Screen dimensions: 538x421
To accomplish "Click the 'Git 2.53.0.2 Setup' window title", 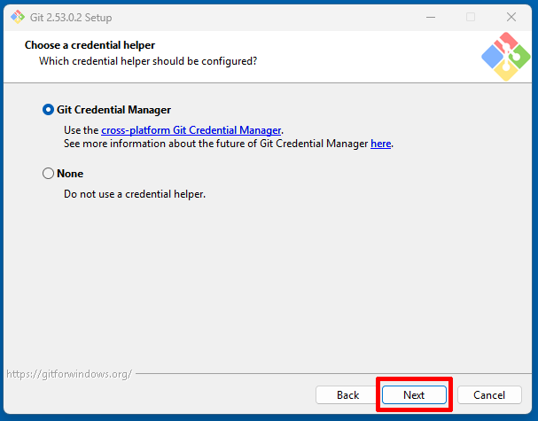I will 71,18.
